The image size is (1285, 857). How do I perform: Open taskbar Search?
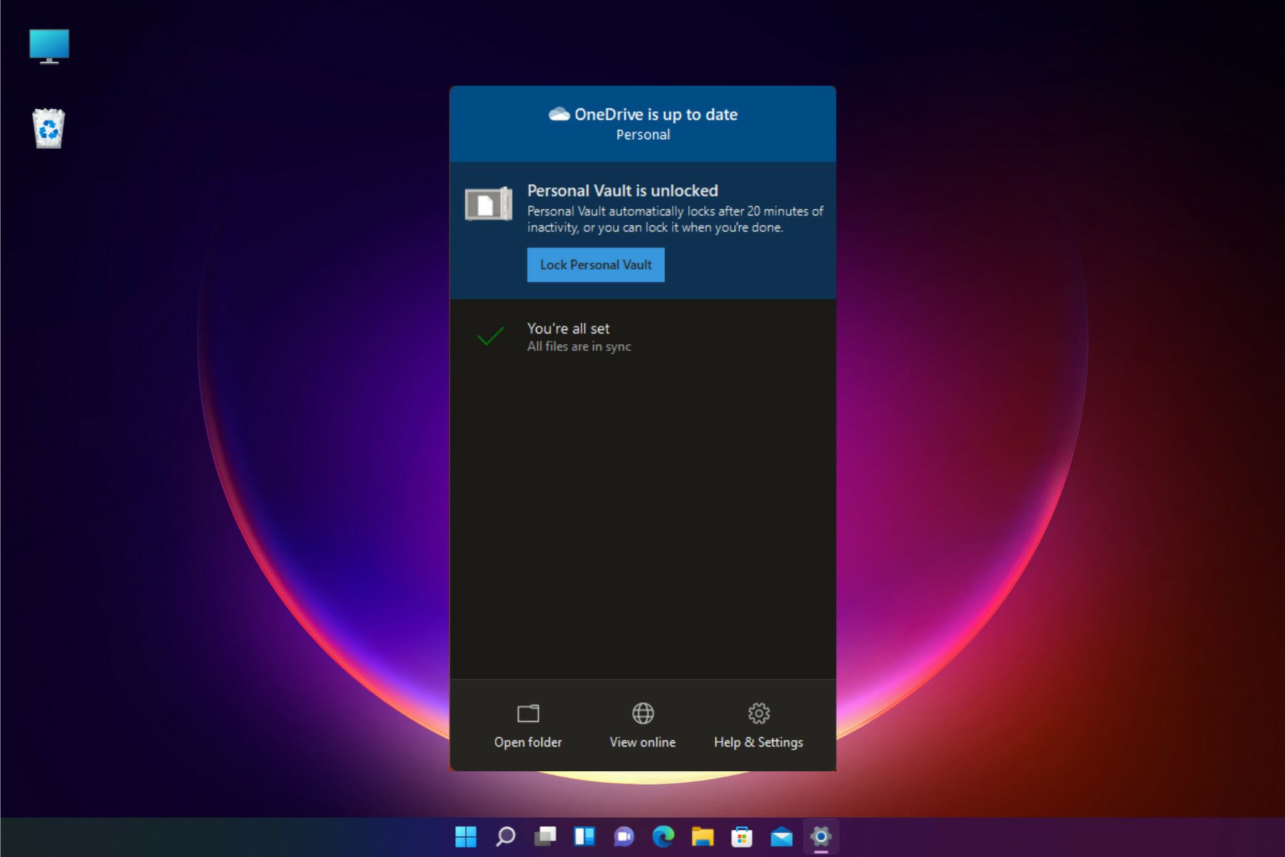pyautogui.click(x=505, y=836)
